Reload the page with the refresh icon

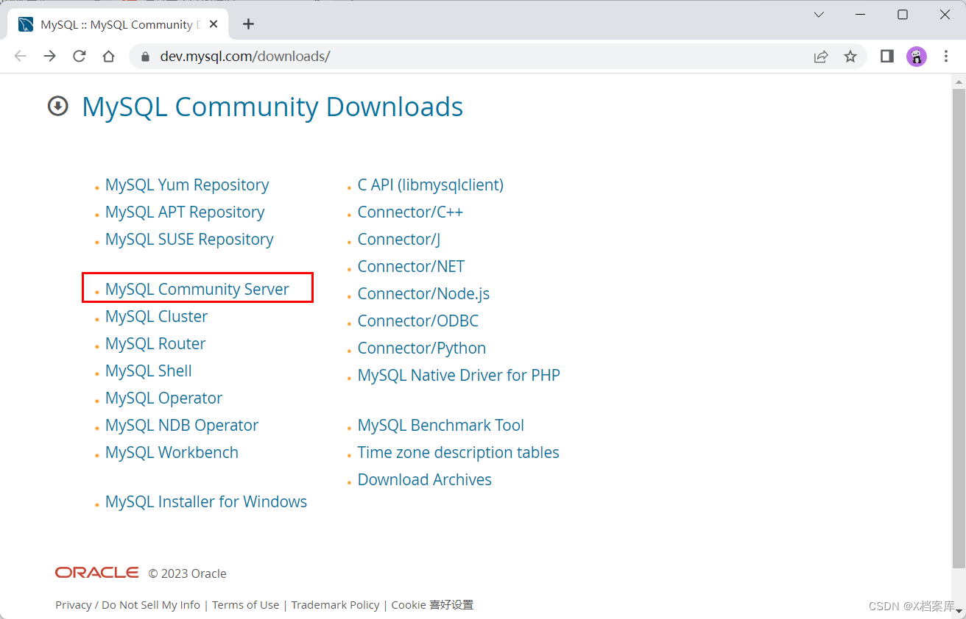click(x=80, y=57)
